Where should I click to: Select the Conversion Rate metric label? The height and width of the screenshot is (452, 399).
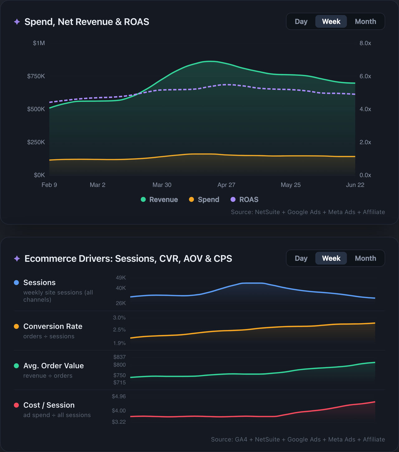click(53, 326)
